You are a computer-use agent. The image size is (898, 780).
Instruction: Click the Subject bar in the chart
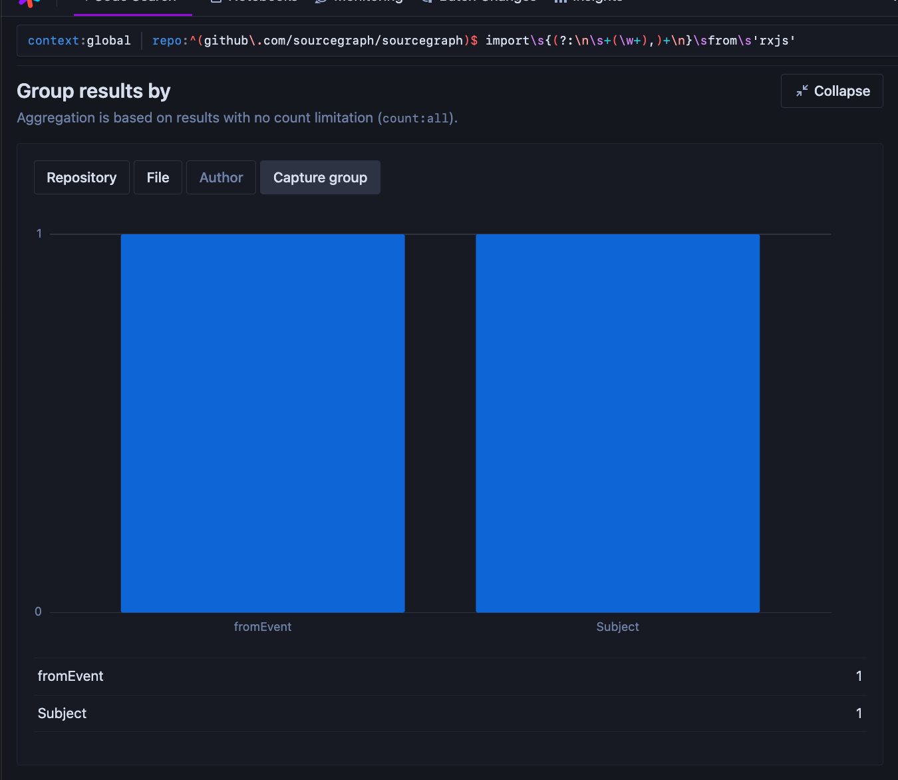(617, 423)
